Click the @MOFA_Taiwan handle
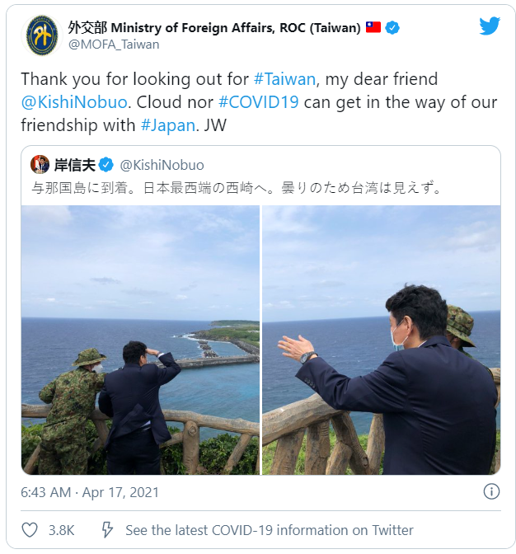The width and height of the screenshot is (516, 554). click(x=114, y=45)
